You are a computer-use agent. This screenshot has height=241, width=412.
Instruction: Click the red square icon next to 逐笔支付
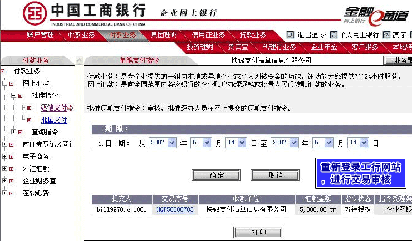tap(29, 108)
